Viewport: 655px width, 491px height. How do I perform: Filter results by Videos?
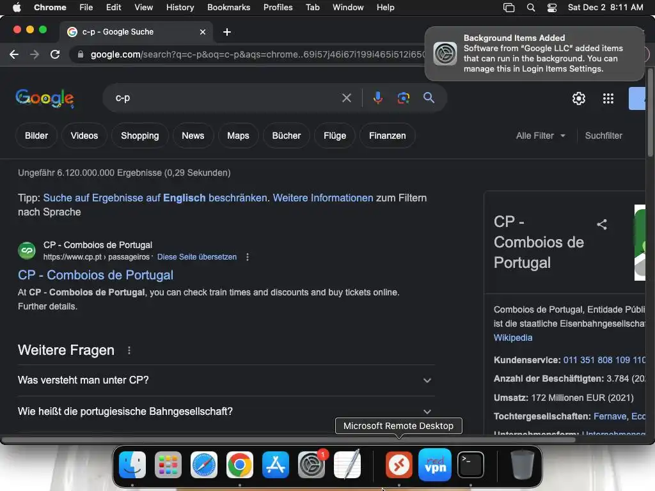click(x=84, y=136)
